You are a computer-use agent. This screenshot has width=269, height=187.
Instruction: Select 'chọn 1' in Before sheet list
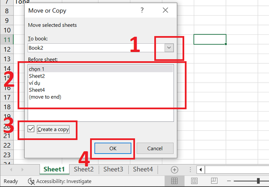(x=101, y=69)
